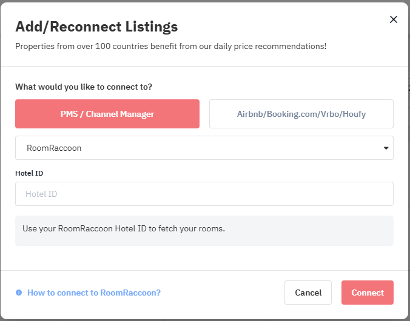The image size is (410, 321).
Task: Cancel adding the listing
Action: click(308, 293)
